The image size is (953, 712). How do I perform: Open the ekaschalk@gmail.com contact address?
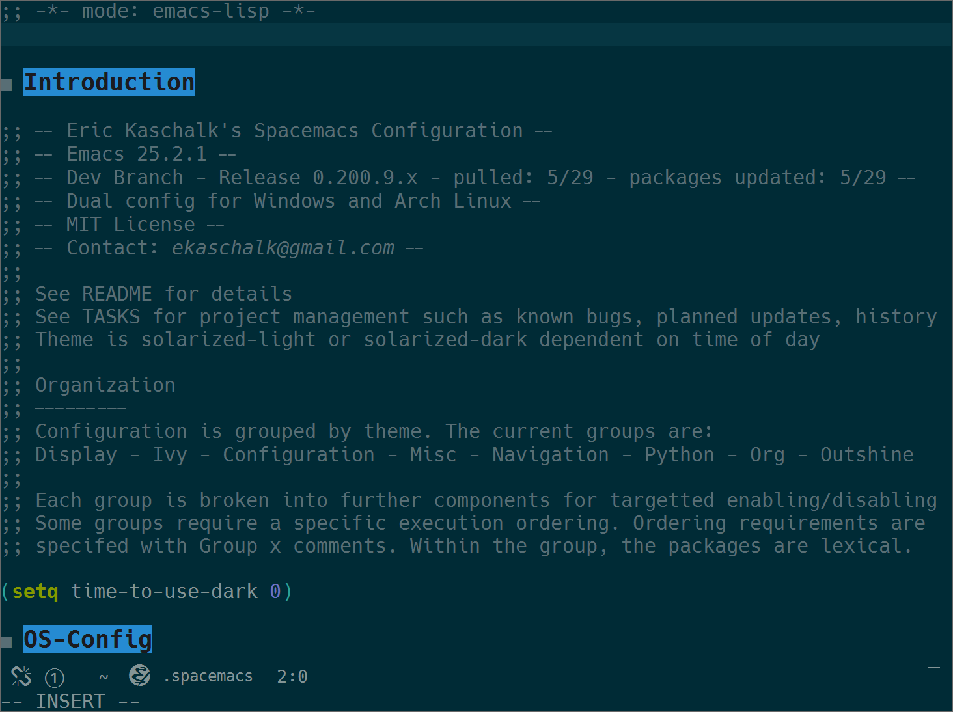pos(283,248)
